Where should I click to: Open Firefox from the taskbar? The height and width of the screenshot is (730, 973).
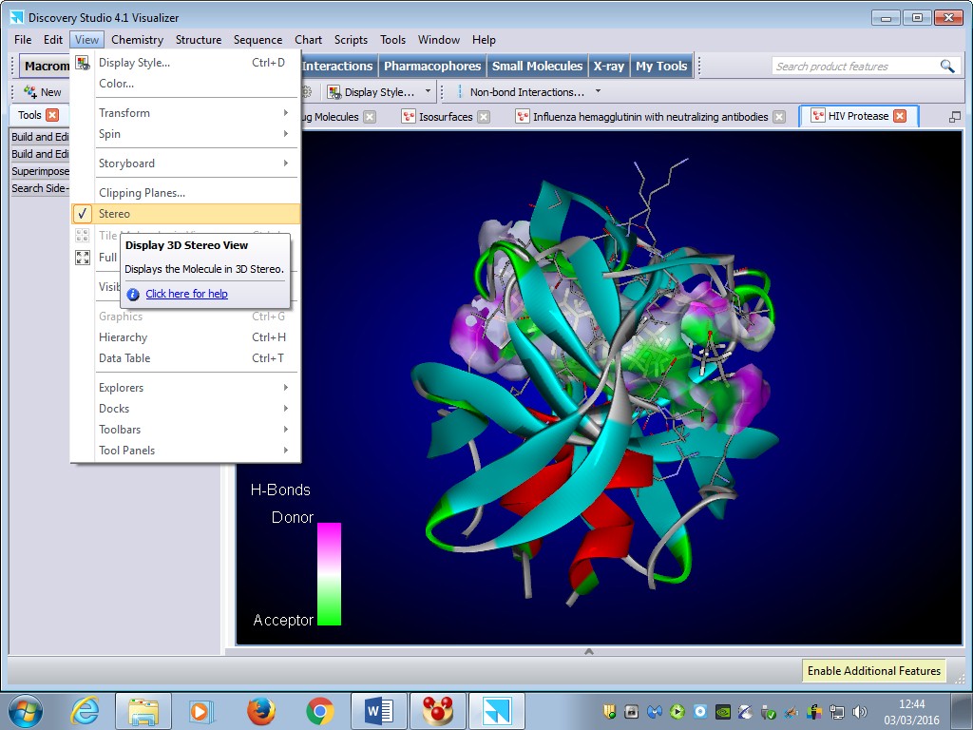tap(260, 710)
